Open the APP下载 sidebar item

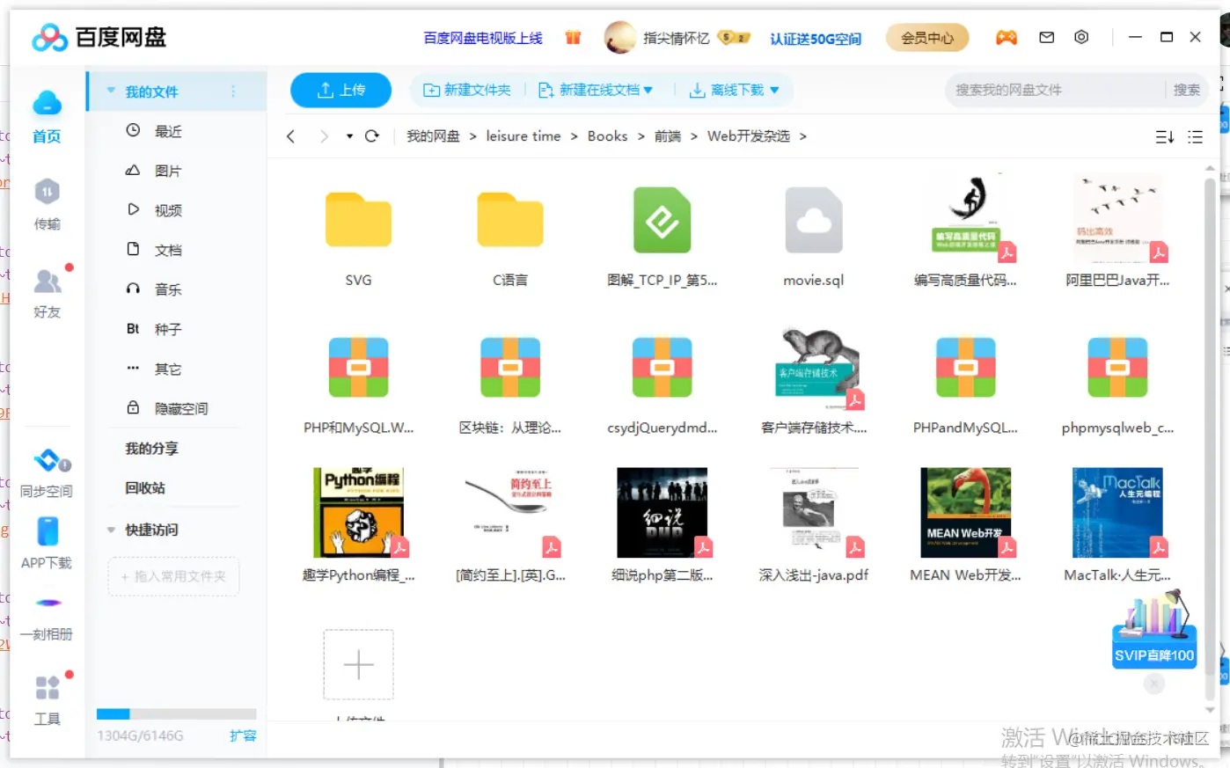point(47,543)
